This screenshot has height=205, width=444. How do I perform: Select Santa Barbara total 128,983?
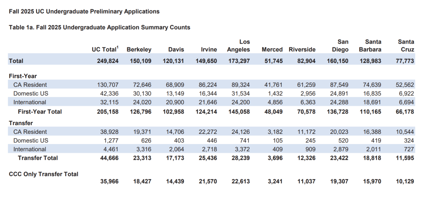[x=370, y=61]
